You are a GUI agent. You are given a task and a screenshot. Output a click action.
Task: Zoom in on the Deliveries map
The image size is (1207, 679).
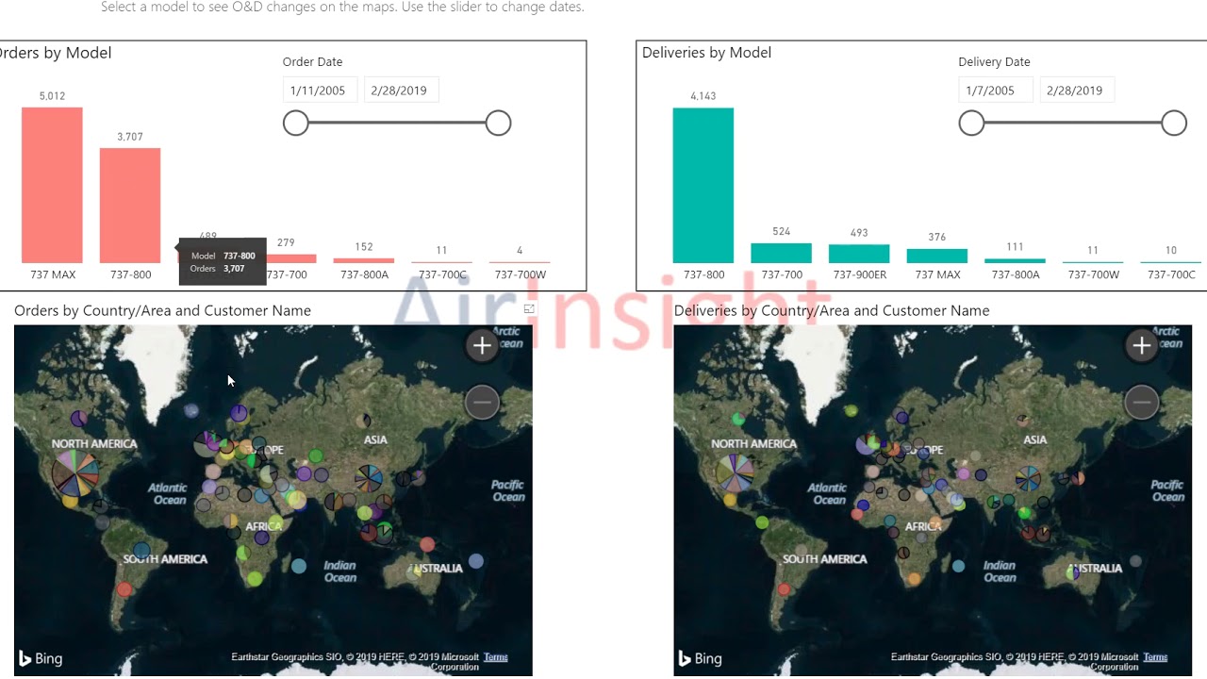click(x=1141, y=345)
